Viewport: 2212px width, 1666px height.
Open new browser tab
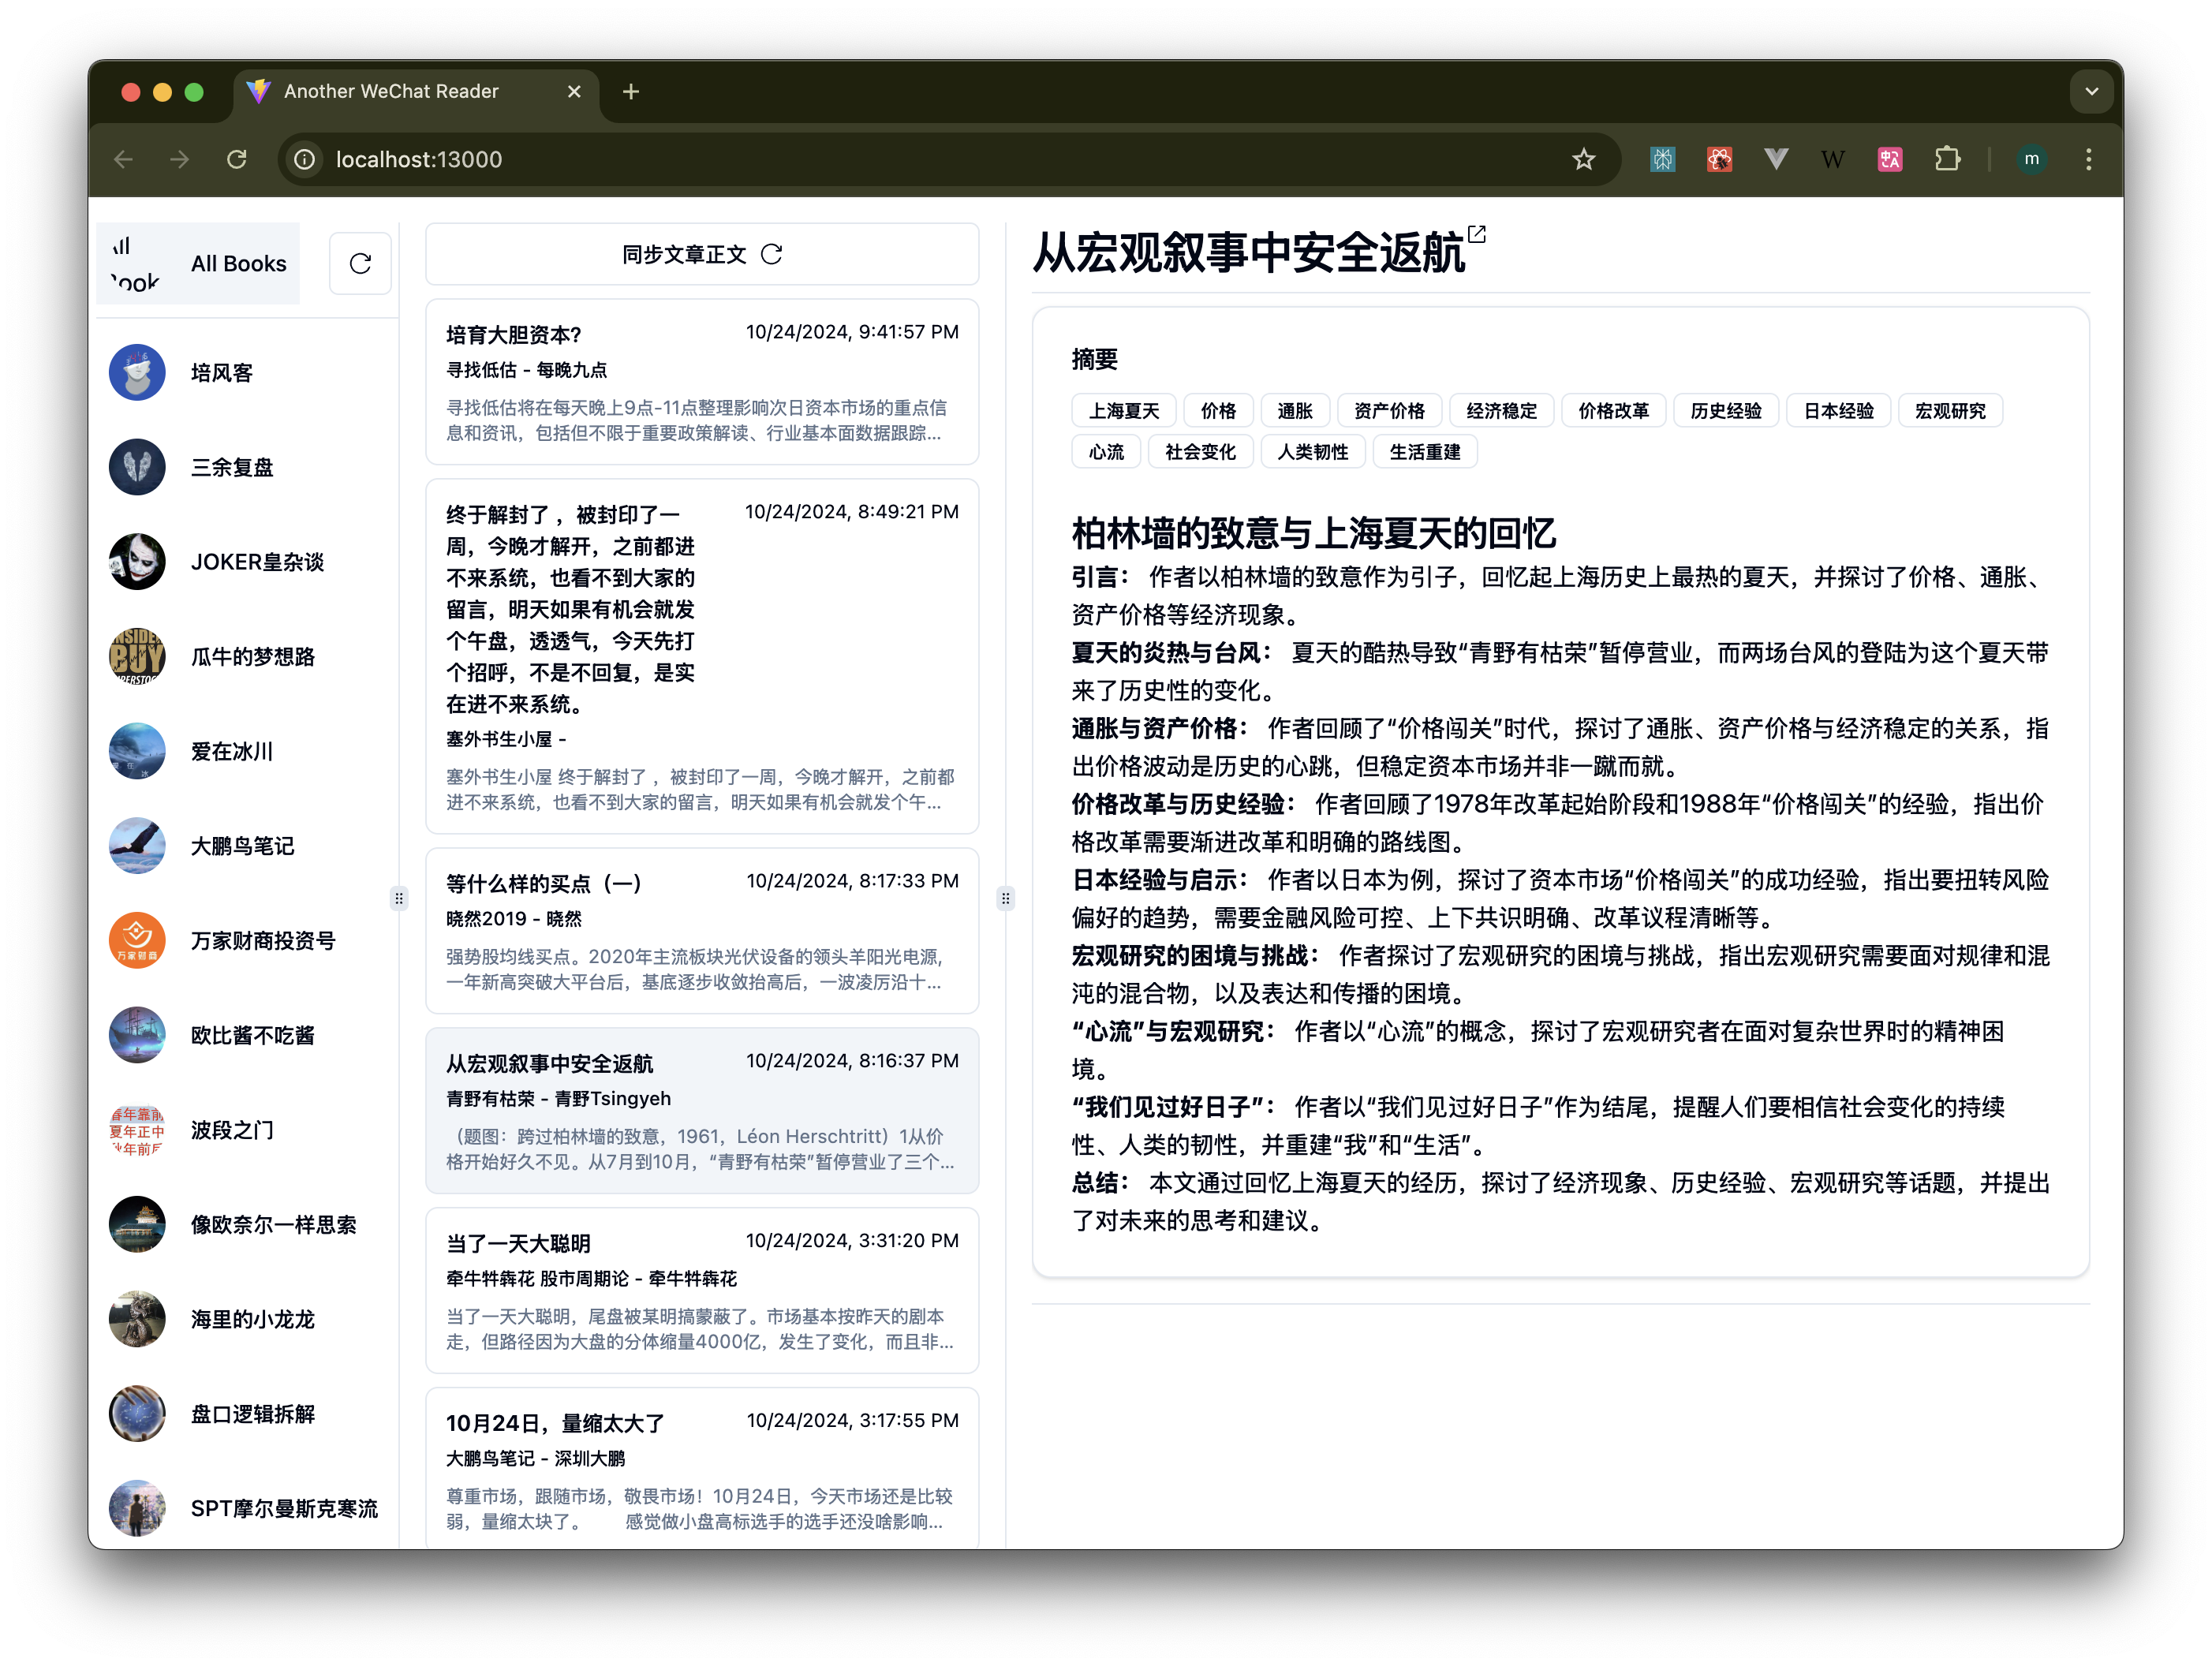[x=631, y=92]
